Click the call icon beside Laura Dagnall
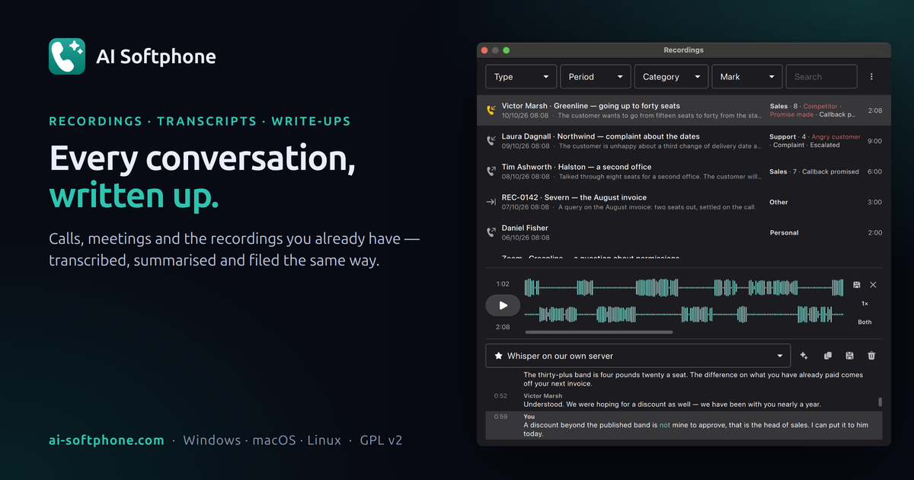The image size is (914, 480). pyautogui.click(x=491, y=141)
